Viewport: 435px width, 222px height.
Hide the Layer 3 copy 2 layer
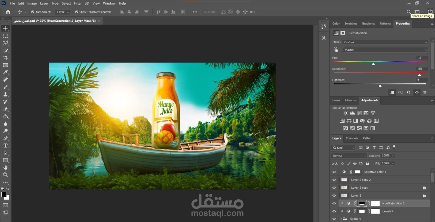pos(334,180)
